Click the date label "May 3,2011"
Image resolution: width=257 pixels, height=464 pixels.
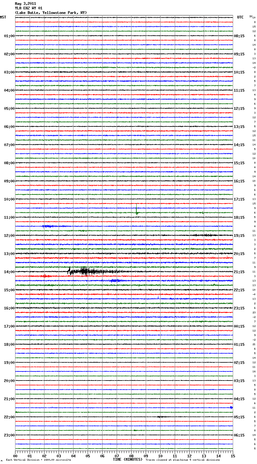[x=25, y=4]
